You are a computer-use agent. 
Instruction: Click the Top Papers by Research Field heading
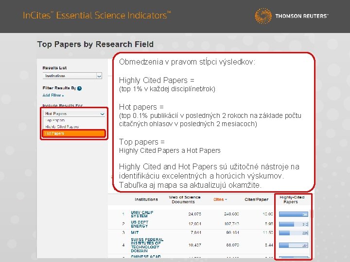tap(95, 44)
